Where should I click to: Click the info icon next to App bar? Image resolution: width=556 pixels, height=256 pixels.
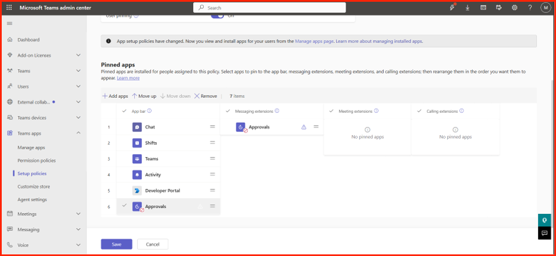coord(149,111)
